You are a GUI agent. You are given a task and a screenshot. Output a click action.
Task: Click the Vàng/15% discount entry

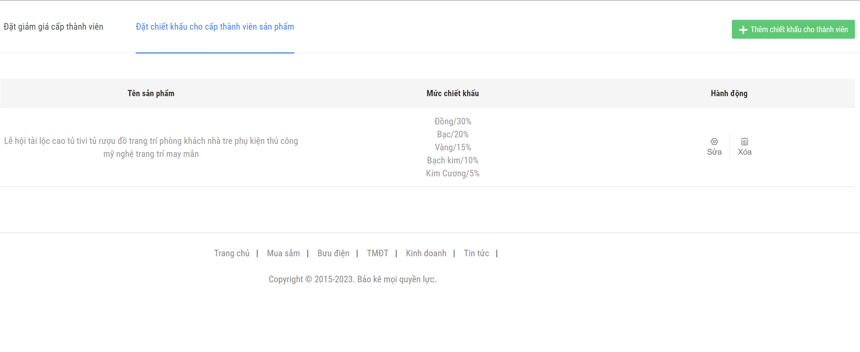coord(452,147)
